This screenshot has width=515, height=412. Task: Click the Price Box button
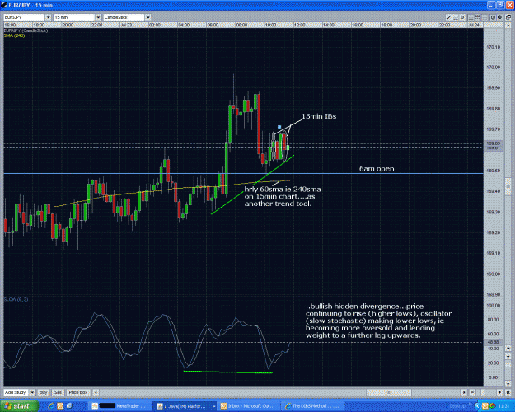click(78, 392)
